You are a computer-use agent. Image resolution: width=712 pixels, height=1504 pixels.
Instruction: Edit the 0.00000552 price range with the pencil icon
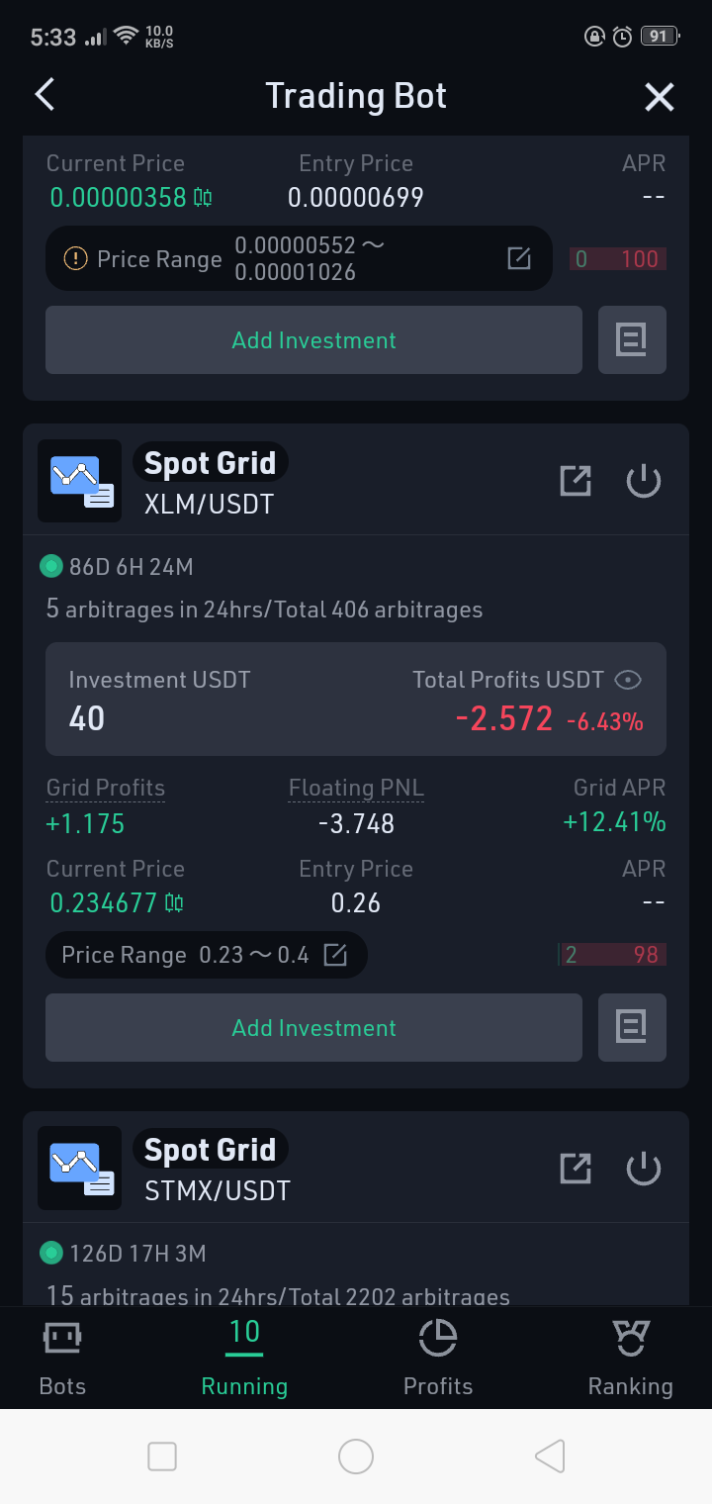coord(519,258)
